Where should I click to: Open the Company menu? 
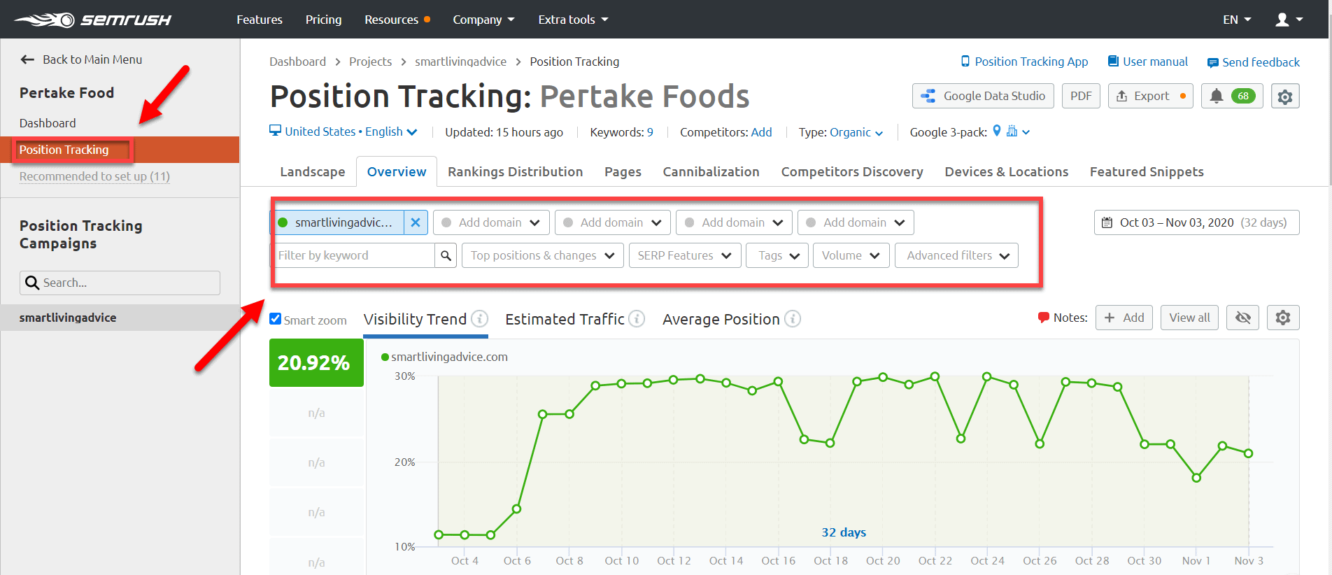pos(483,20)
